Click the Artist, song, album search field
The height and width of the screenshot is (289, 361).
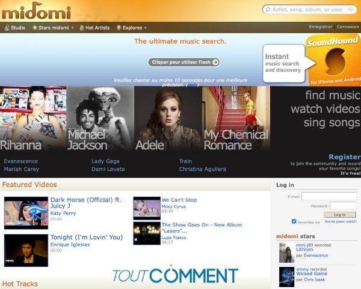309,10
